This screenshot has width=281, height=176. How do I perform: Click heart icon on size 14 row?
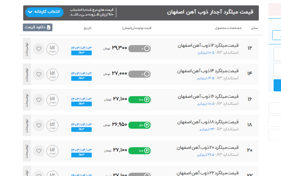click(x=39, y=74)
